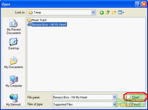The image size is (148, 110).
Task: Open the View menu icon
Action: point(121,12)
